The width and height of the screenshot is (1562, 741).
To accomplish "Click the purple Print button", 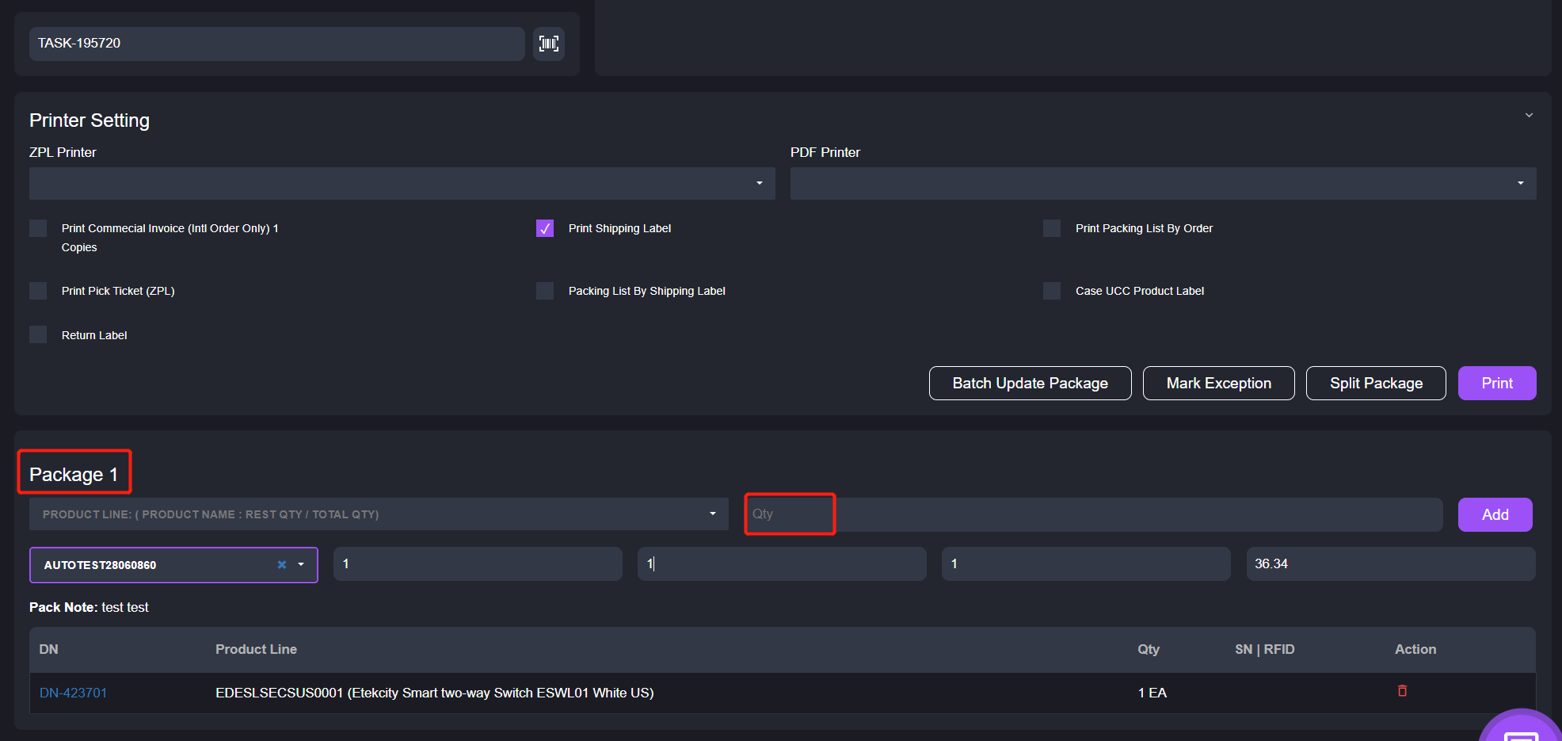I will tap(1496, 384).
